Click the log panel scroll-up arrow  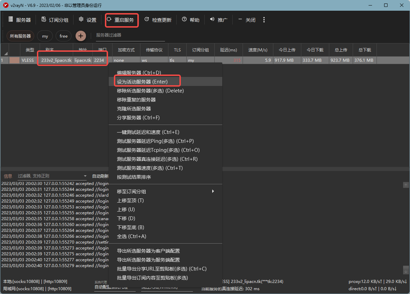406,185
